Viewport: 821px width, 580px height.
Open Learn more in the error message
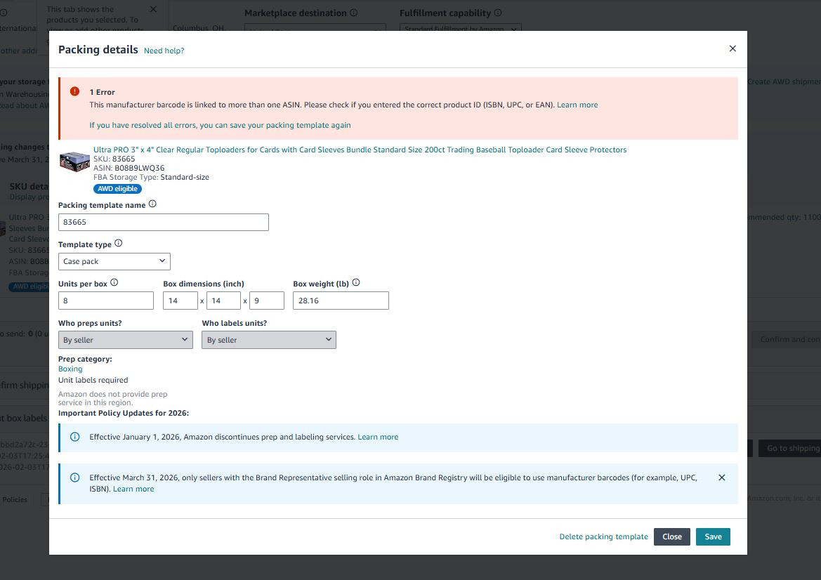(x=577, y=105)
